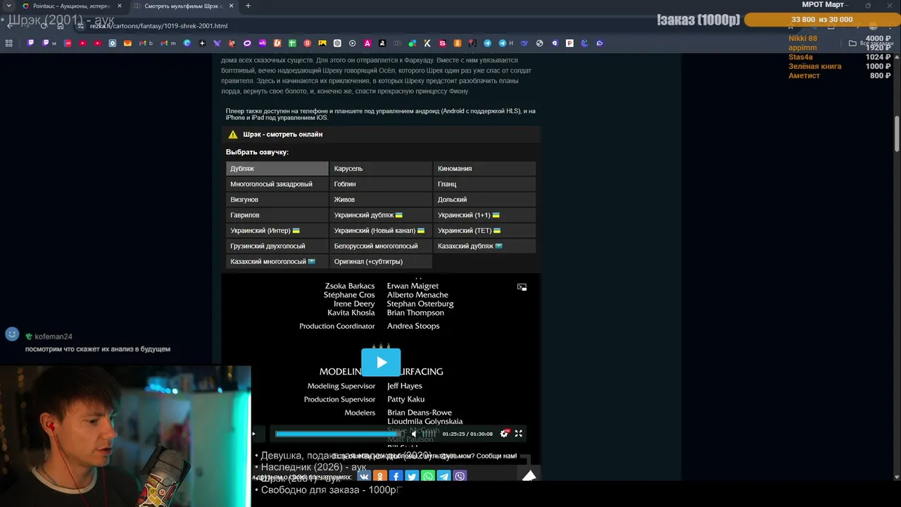This screenshot has width=901, height=507.
Task: Click the page vertical scrollbar thumb
Action: 897,133
